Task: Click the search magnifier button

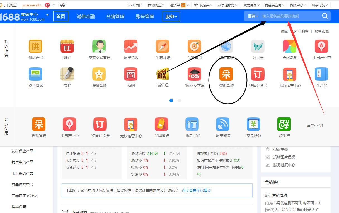Action: click(x=325, y=16)
